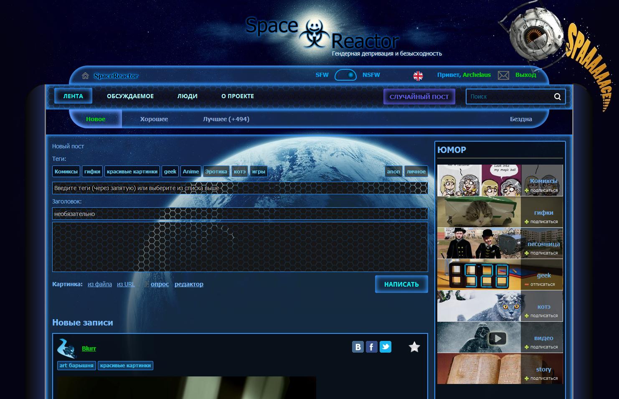The width and height of the screenshot is (619, 399).
Task: Share Blurr's post on Facebook
Action: [372, 347]
